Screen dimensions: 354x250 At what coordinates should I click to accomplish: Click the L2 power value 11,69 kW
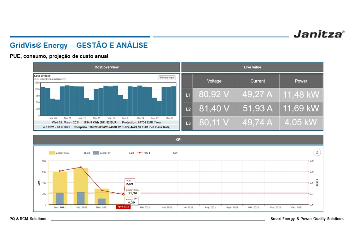(301, 108)
